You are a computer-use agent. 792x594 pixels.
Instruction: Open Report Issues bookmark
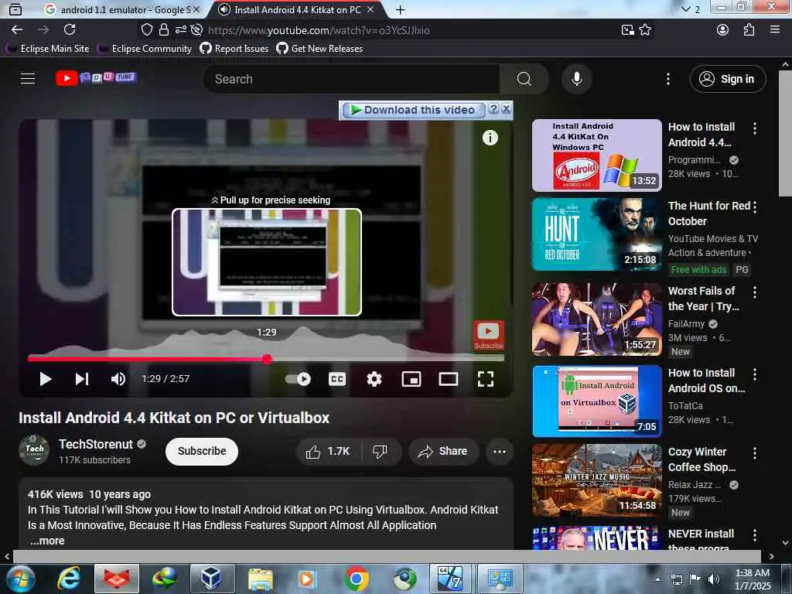coord(234,49)
